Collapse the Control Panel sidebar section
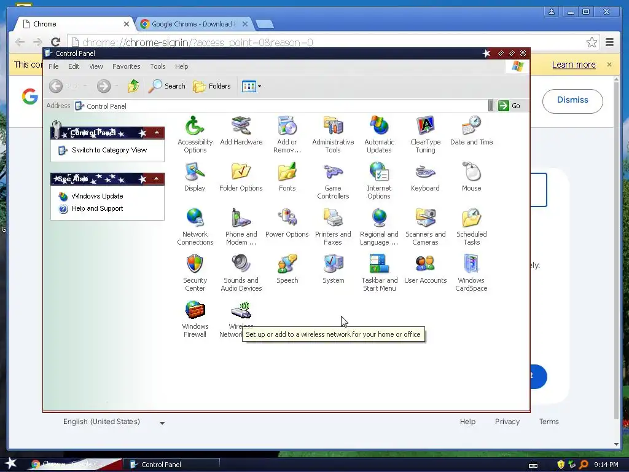Screen dimensions: 629x472 (x=157, y=133)
